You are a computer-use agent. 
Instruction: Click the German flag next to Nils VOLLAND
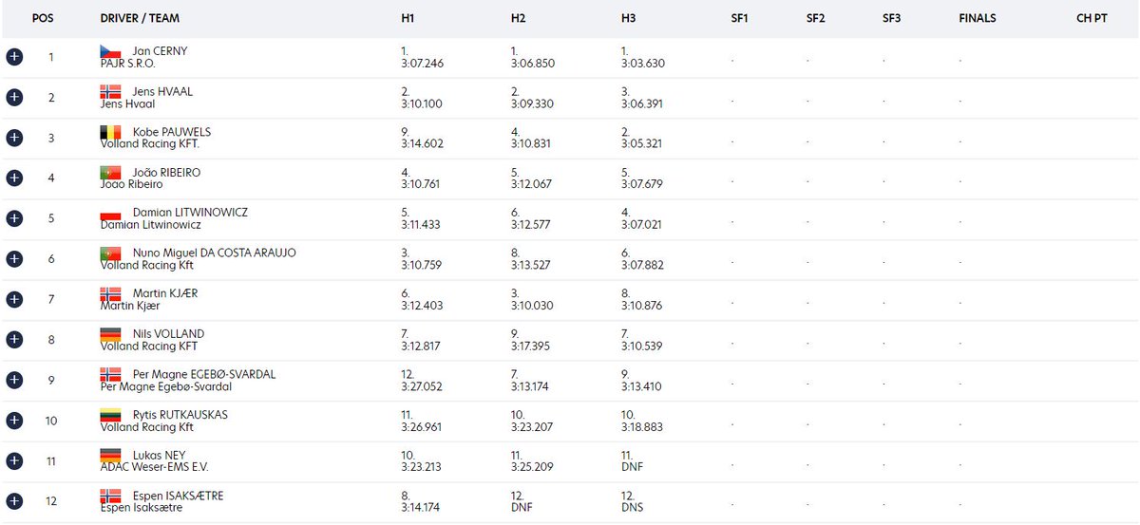111,334
